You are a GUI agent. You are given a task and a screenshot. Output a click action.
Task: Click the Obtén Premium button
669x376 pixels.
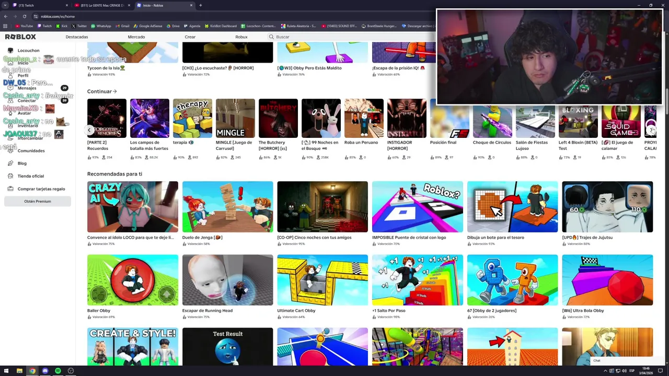(38, 201)
